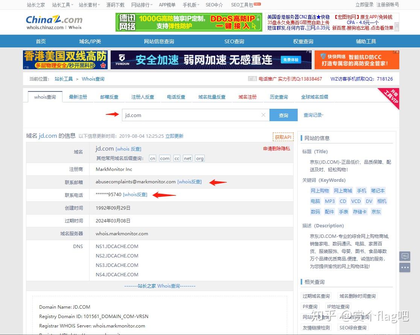Click breadcrumb Whois查询 link

point(93,79)
